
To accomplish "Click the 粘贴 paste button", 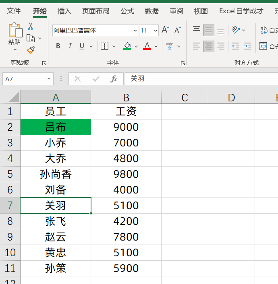I will tap(15, 37).
